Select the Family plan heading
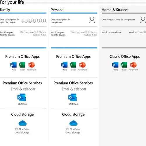The image size is (146, 146). [x=5, y=10]
